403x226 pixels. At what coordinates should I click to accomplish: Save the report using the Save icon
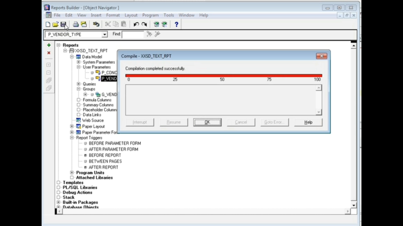(64, 24)
